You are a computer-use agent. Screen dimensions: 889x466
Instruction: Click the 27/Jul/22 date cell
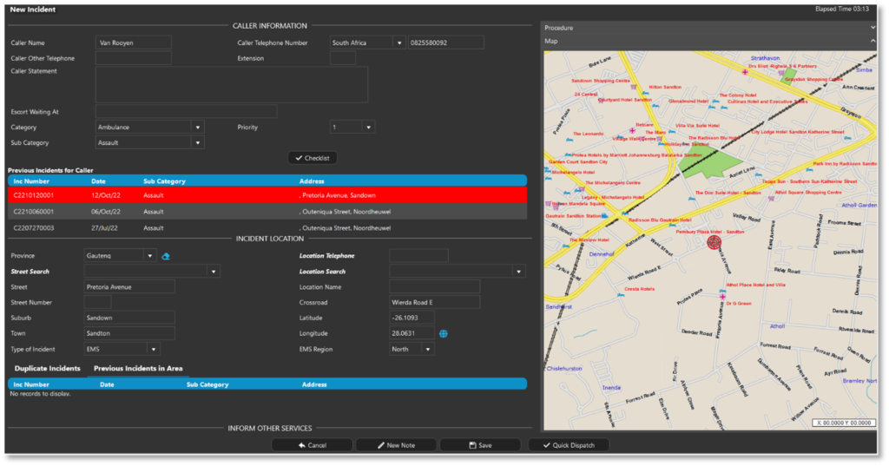tap(106, 228)
